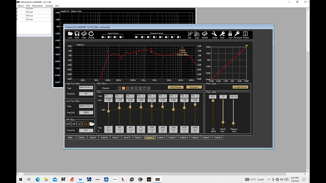Check Outputs Linked 8 box
The height and width of the screenshot is (183, 326).
pyautogui.click(x=178, y=37)
